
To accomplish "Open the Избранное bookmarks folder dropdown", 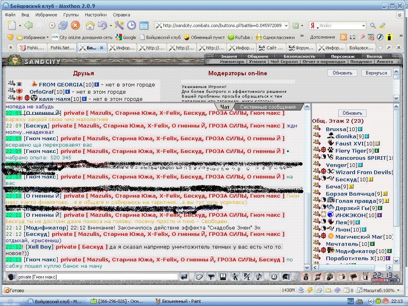I will tap(32, 37).
